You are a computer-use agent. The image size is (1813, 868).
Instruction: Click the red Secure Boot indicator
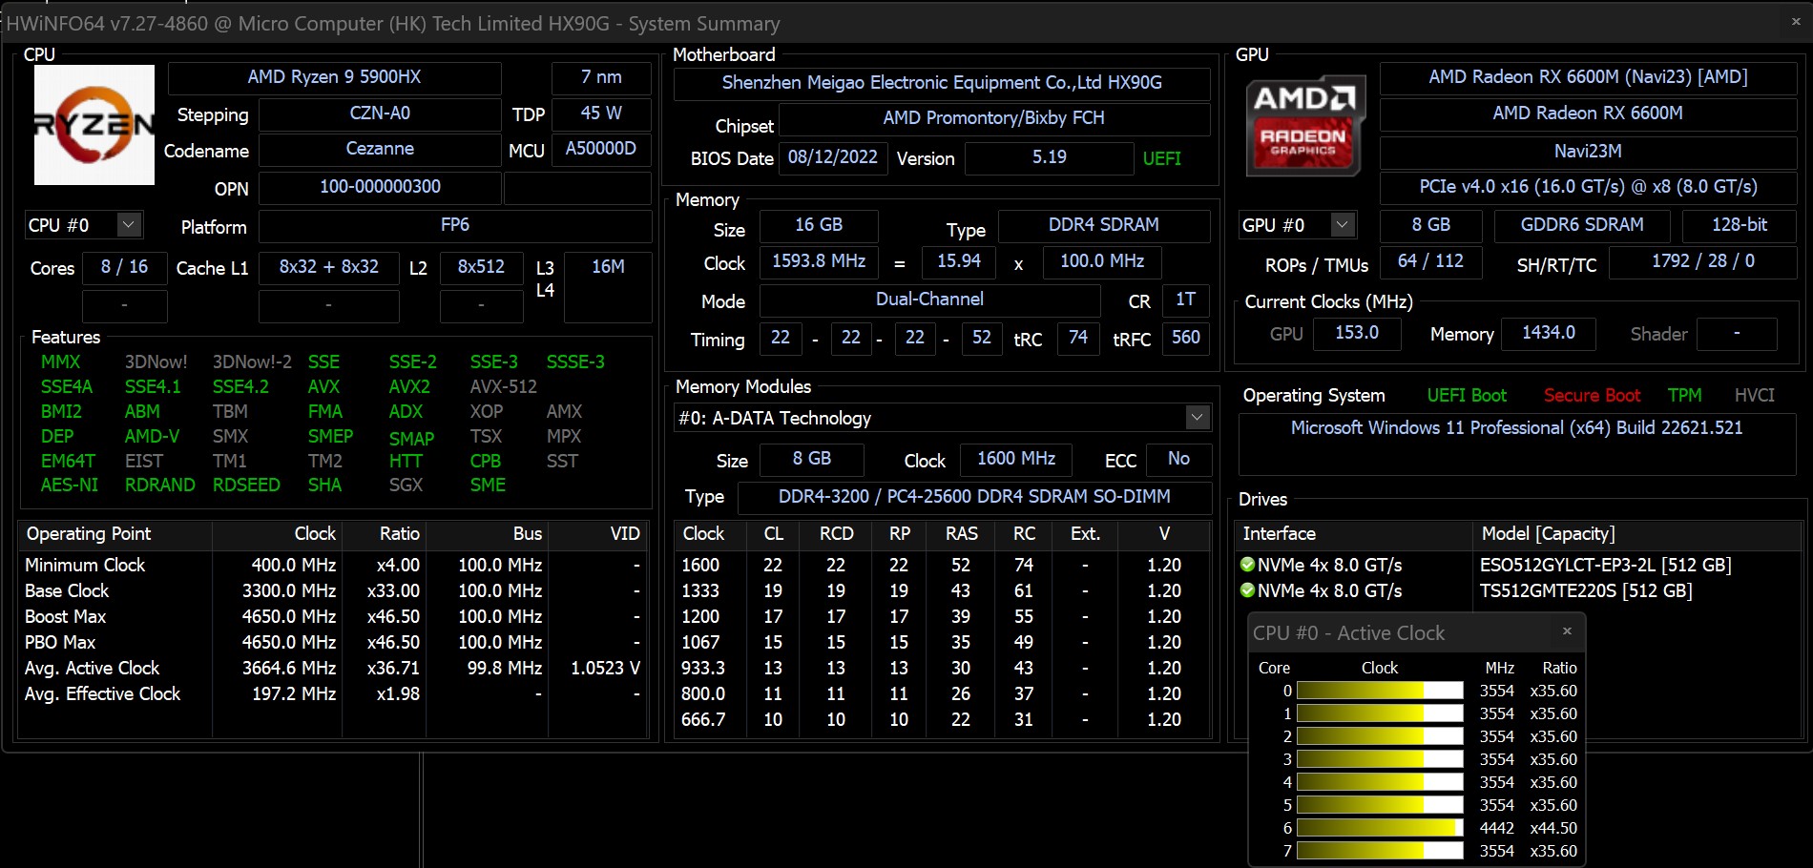1593,396
